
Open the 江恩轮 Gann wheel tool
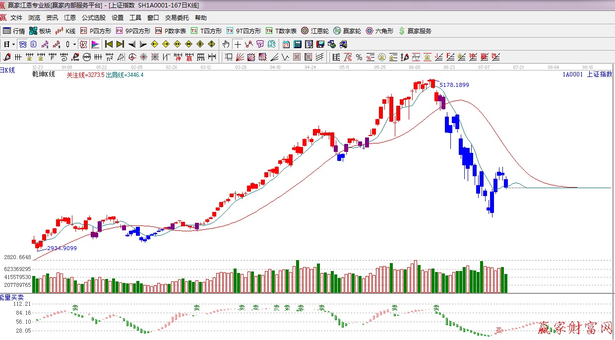click(315, 31)
